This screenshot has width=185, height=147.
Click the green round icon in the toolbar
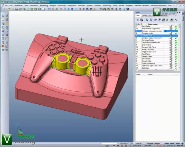[x=39, y=9]
